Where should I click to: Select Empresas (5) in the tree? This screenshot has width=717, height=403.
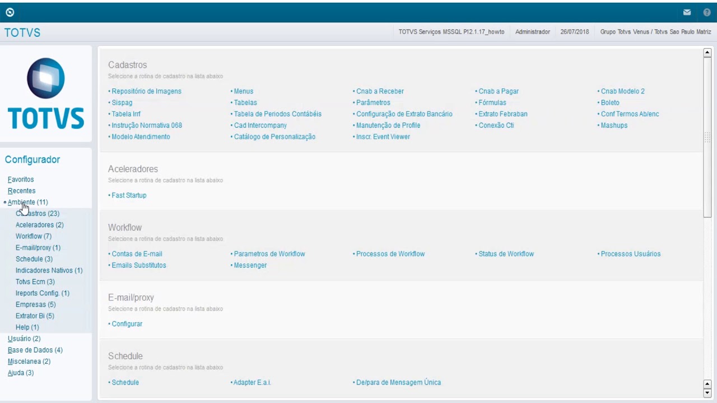click(x=36, y=304)
